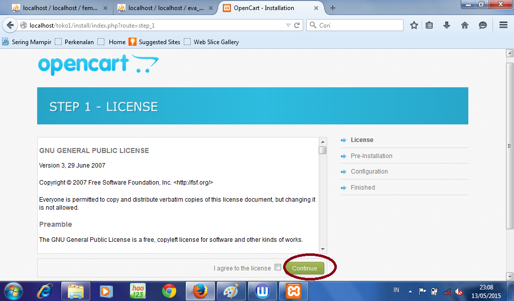Click the Preamble heading

(x=55, y=224)
